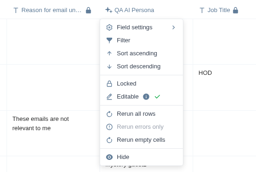Set the field to Locked
Viewport: 256px width, 172px height.
pos(141,84)
